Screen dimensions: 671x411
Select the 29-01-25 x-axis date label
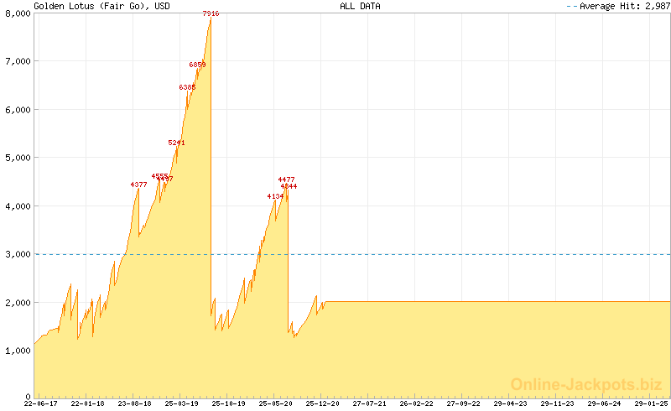pos(652,403)
